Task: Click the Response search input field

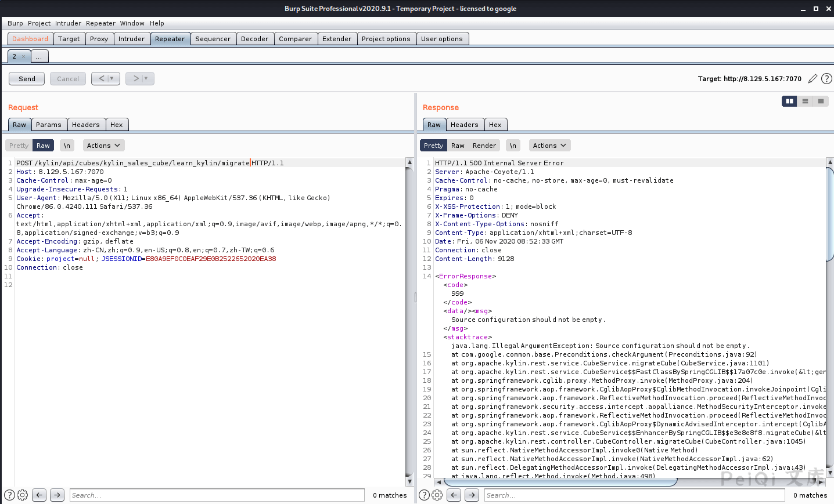Action: [x=634, y=495]
